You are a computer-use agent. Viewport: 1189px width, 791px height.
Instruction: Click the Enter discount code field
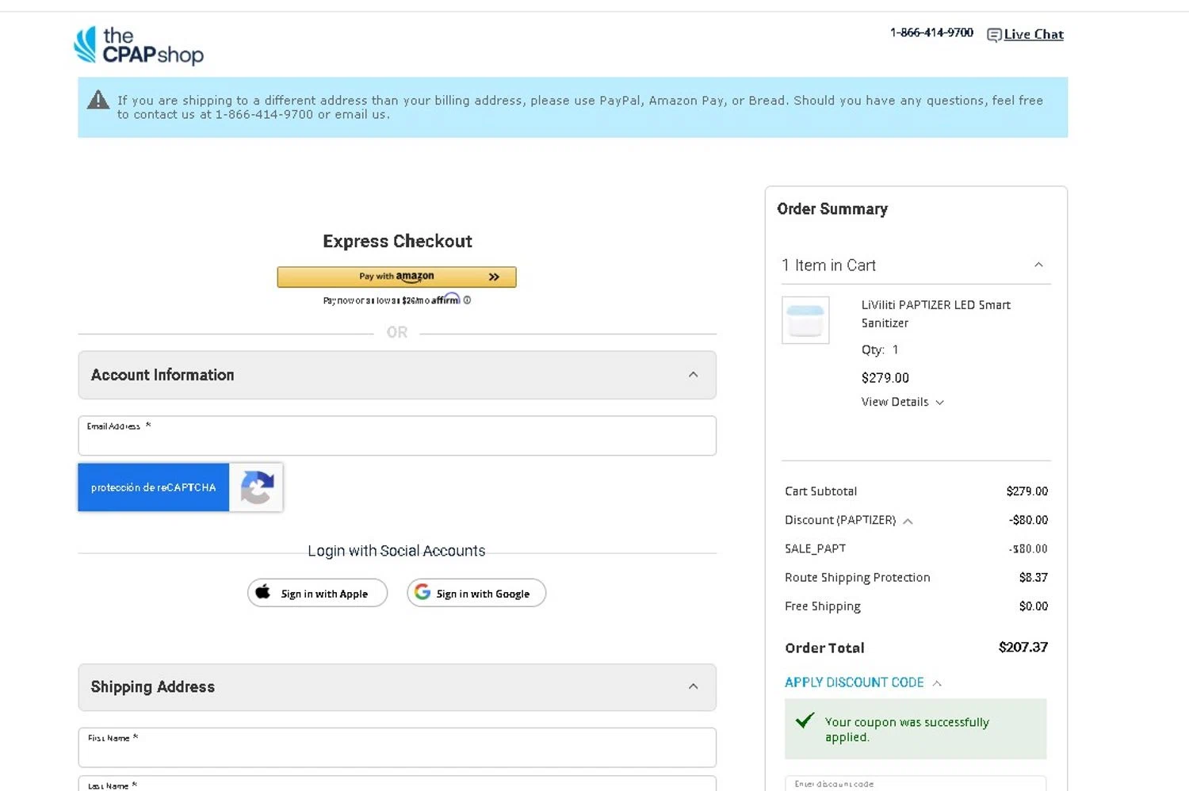[x=916, y=783]
